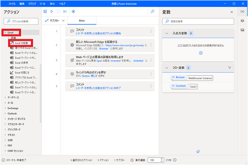The image size is (248, 165).
Task: Open the 編集 menu
Action: point(22,4)
